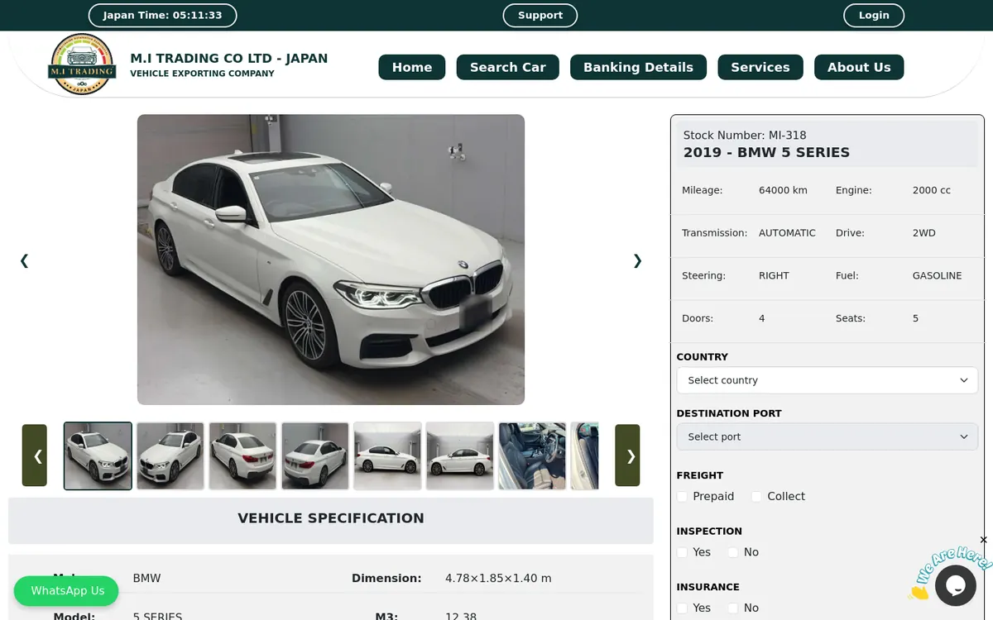
Task: Click the AUTOMATIC transmission value
Action: (787, 233)
